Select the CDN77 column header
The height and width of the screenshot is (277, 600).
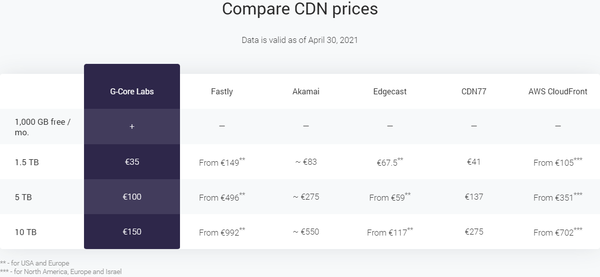click(x=473, y=92)
